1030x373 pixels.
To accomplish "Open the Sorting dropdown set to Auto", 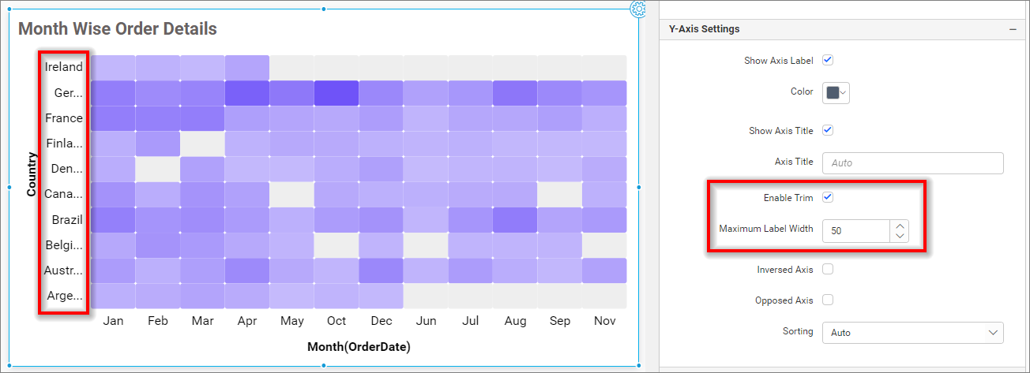I will (x=912, y=333).
